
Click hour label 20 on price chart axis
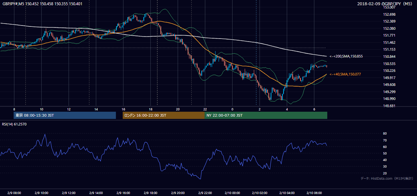[178, 109]
